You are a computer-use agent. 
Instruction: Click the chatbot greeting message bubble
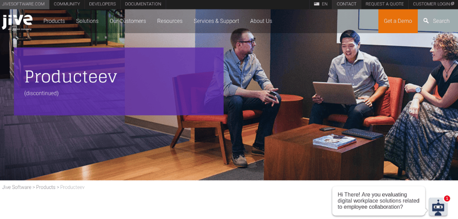378,201
